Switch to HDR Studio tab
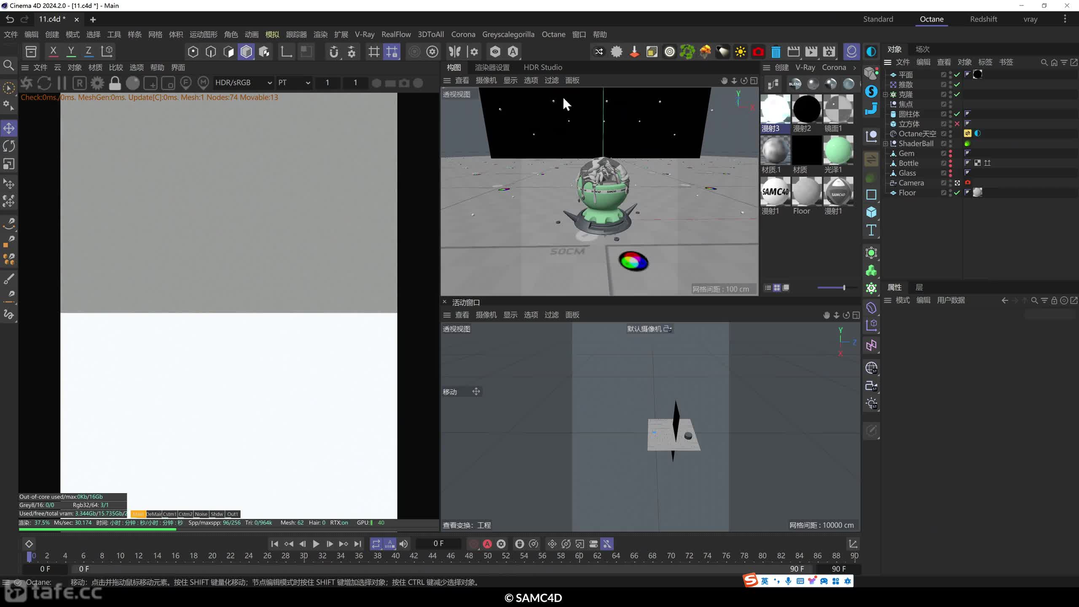The width and height of the screenshot is (1079, 607). 543,67
